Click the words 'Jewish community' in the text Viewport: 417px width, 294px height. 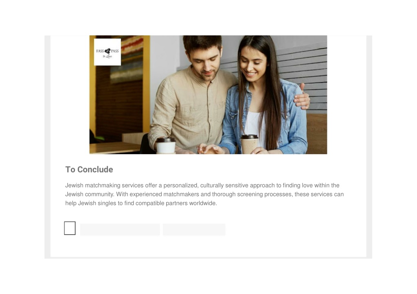(88, 194)
